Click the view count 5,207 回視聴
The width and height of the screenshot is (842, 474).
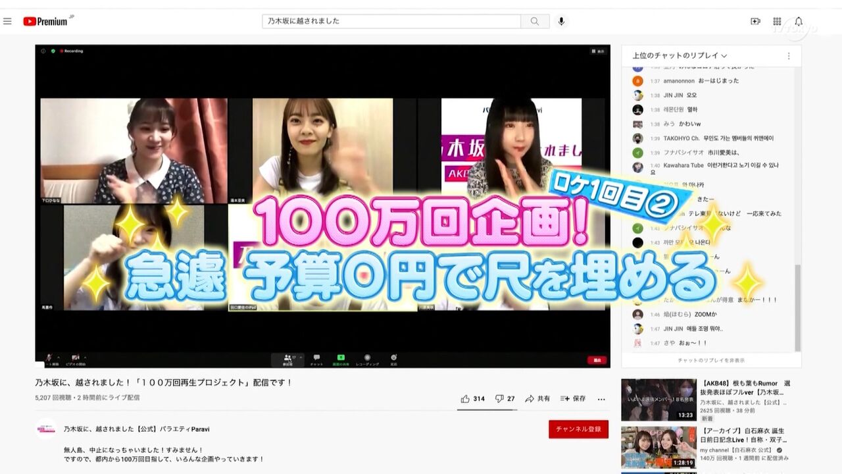point(53,398)
